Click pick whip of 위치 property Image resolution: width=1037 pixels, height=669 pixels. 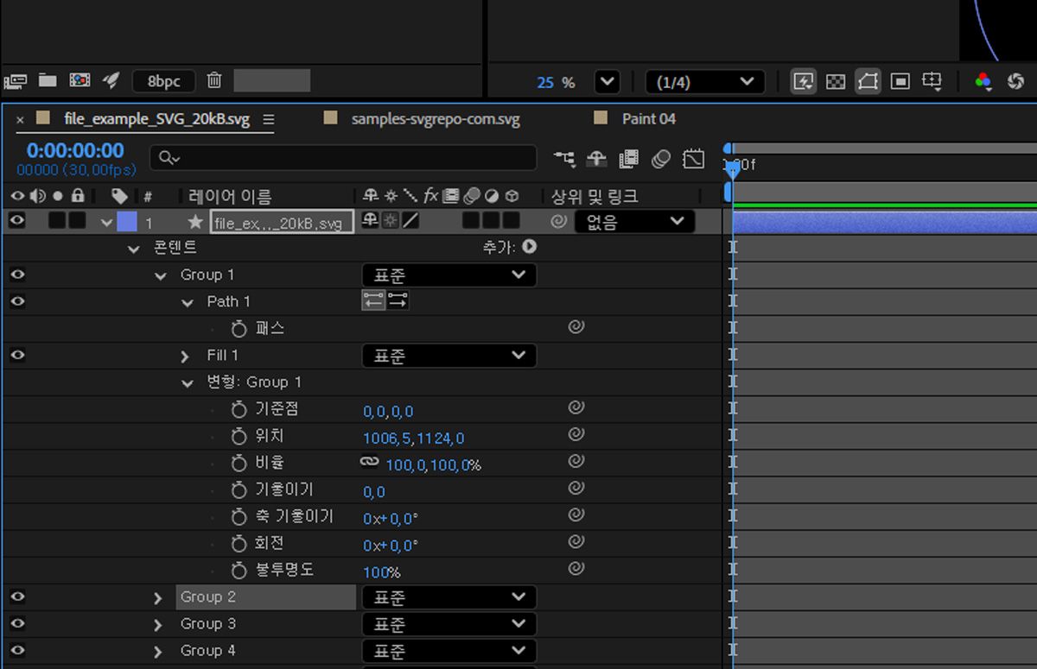coord(576,434)
